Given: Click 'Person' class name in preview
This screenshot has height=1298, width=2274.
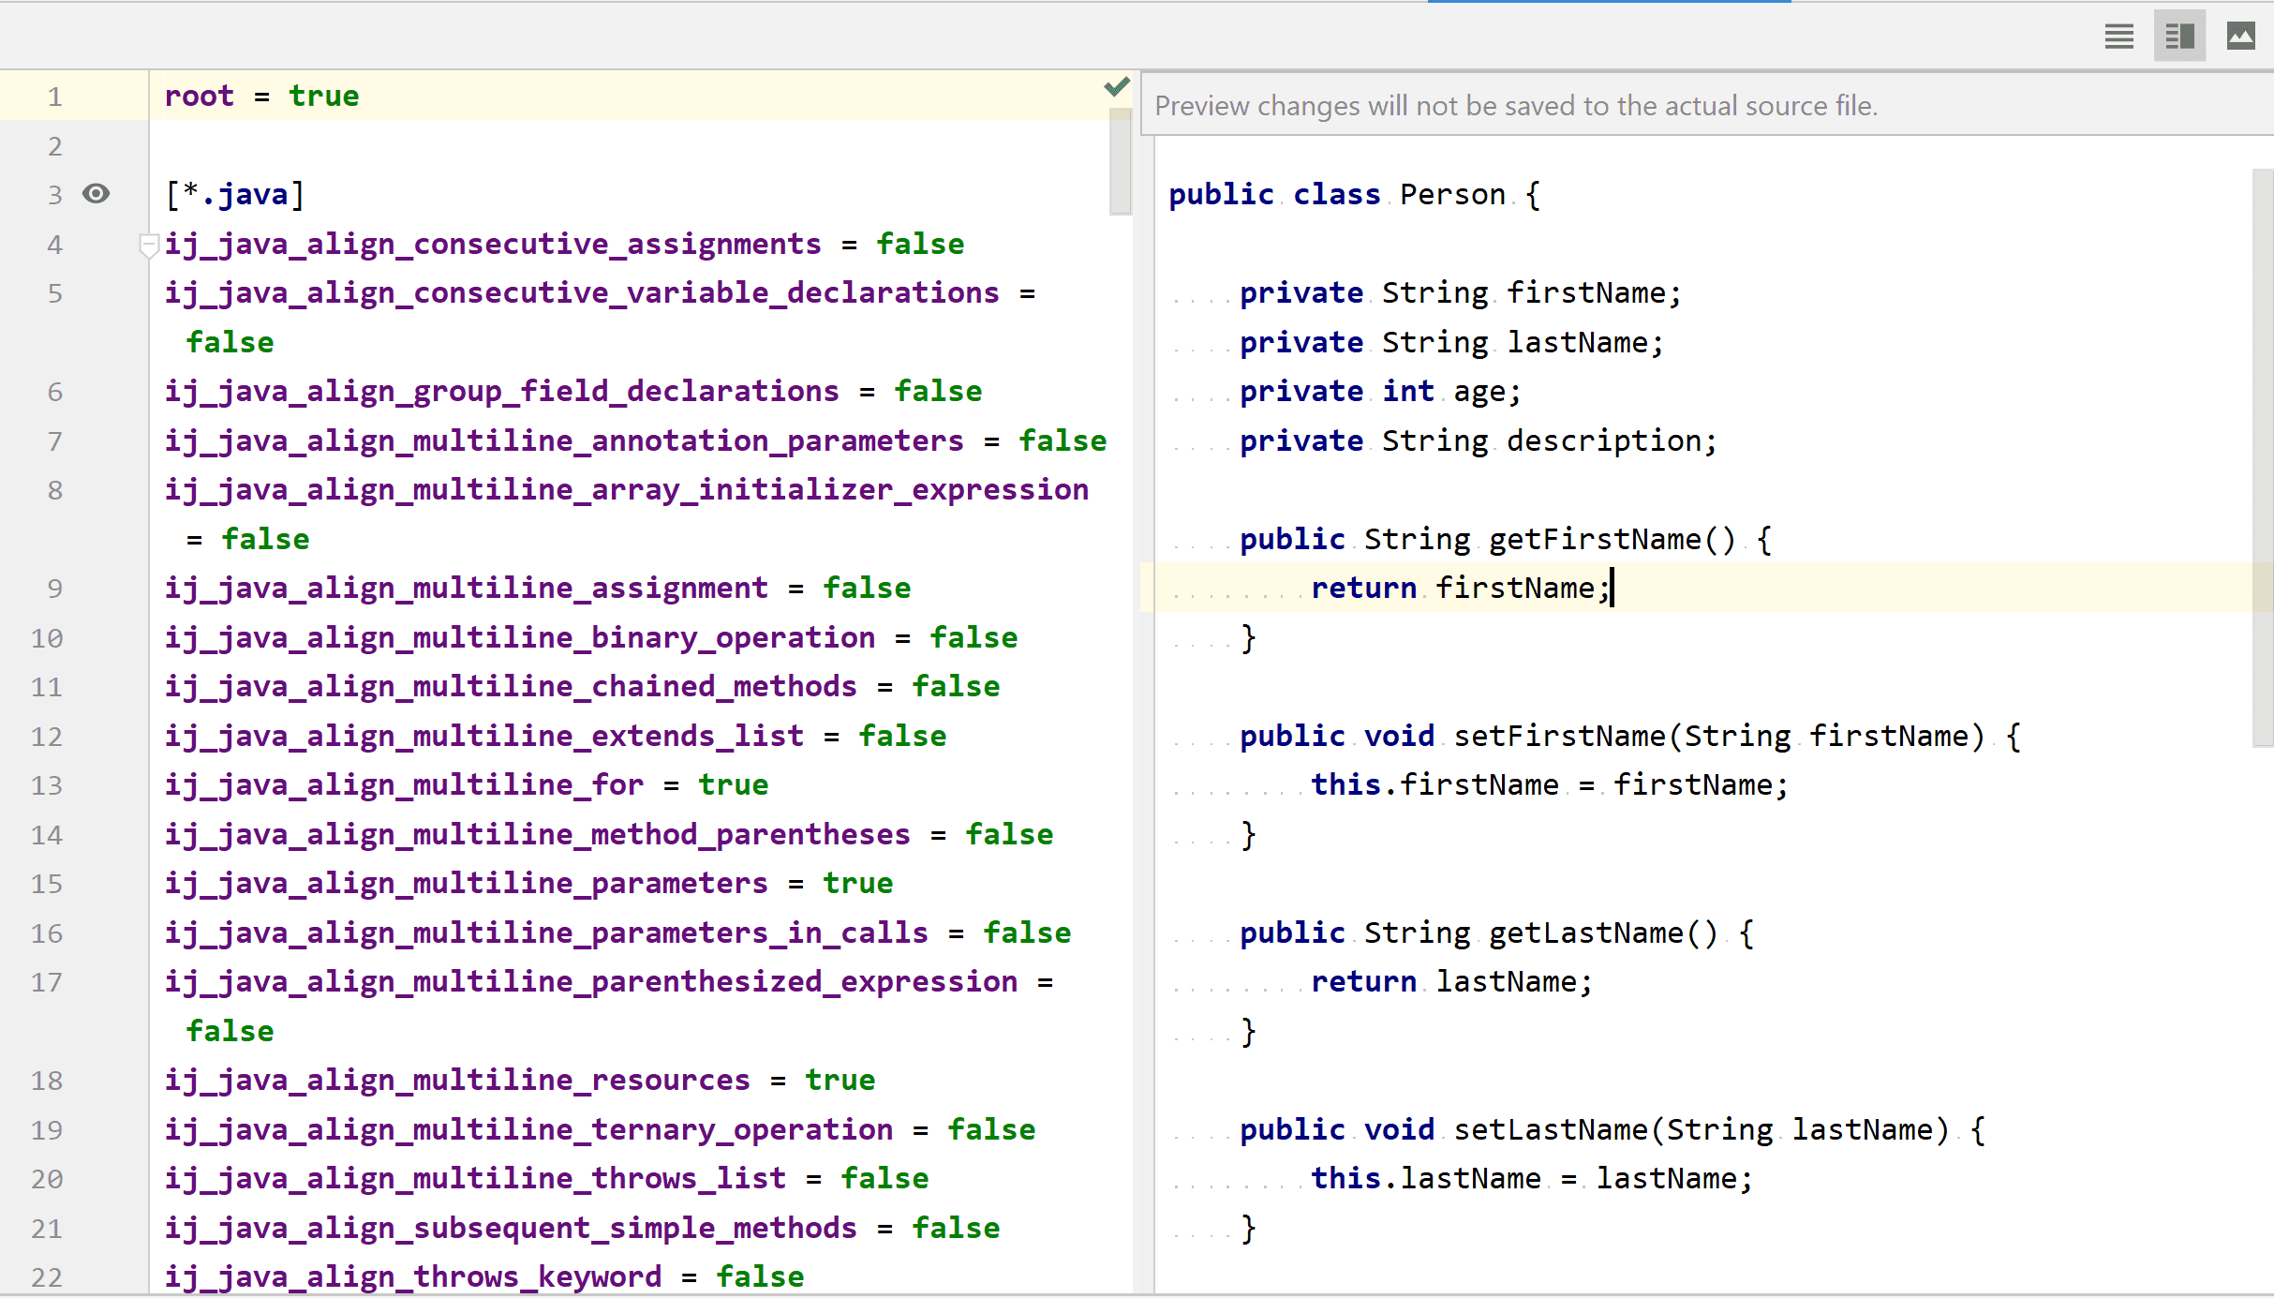Looking at the screenshot, I should [x=1452, y=195].
